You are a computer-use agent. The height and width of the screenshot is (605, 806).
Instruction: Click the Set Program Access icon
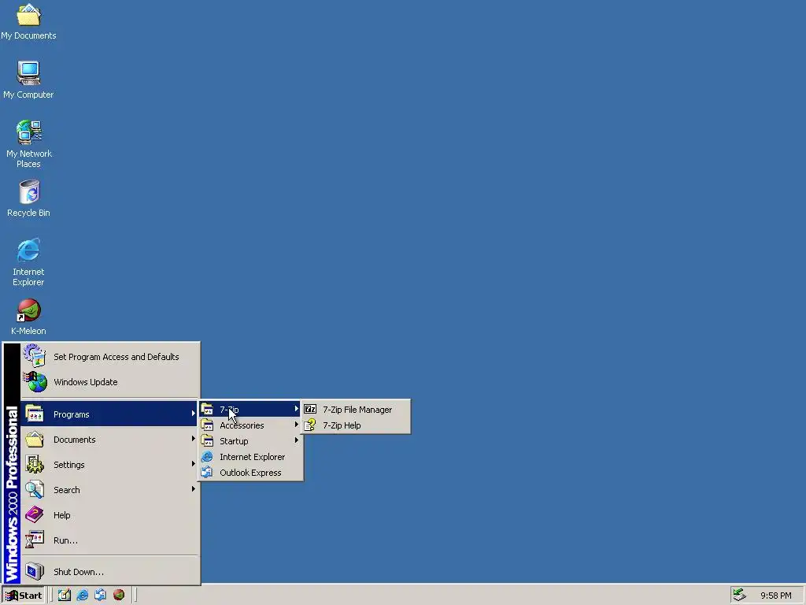35,356
